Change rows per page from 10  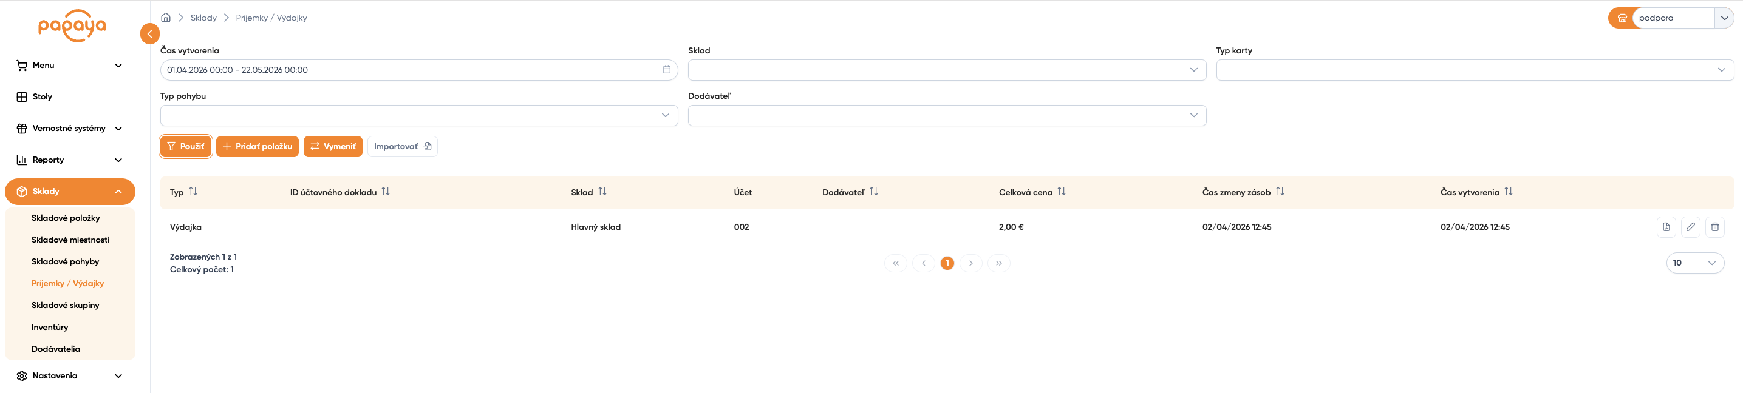pyautogui.click(x=1694, y=263)
